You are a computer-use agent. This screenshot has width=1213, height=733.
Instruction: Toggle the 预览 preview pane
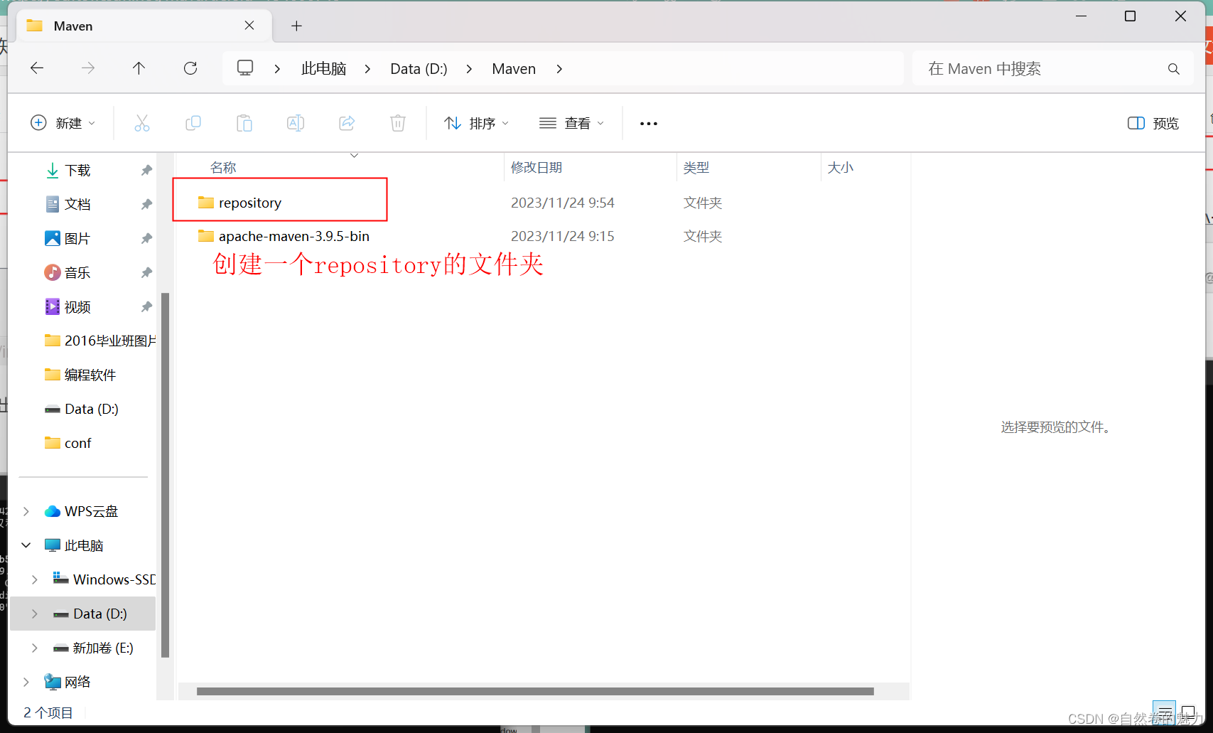click(x=1153, y=124)
